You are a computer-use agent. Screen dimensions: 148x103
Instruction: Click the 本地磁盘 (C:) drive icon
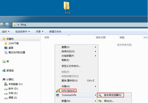[6, 84]
